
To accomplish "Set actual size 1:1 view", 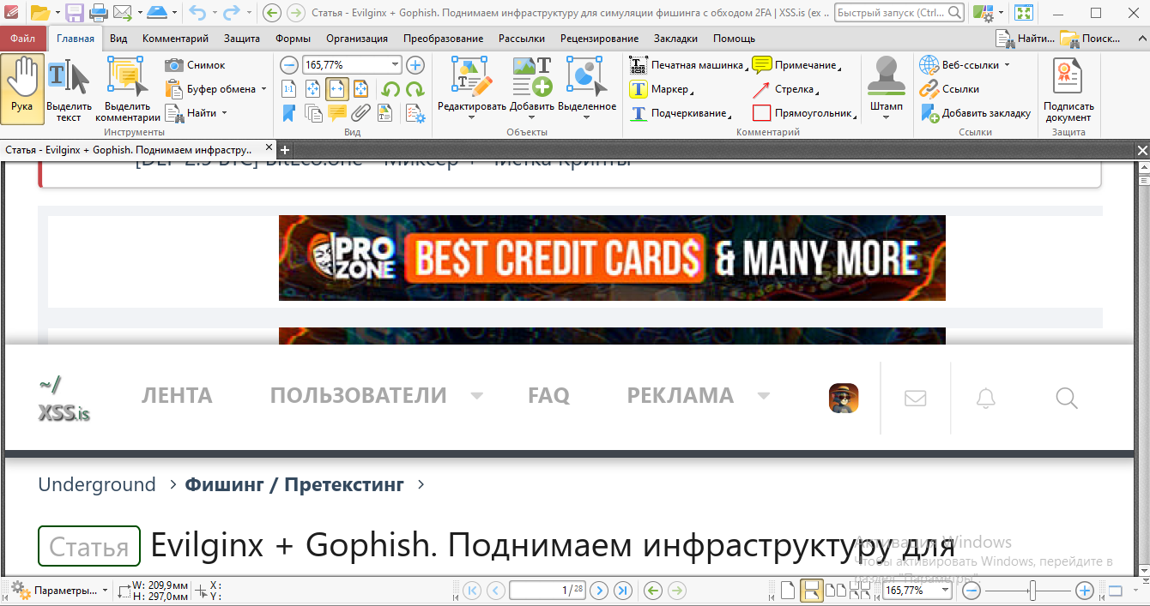I will click(x=289, y=89).
